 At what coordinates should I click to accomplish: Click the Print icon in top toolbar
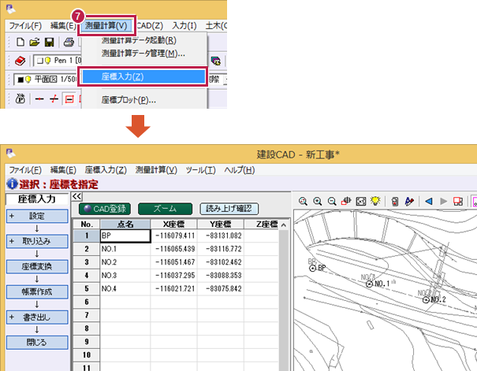click(69, 42)
